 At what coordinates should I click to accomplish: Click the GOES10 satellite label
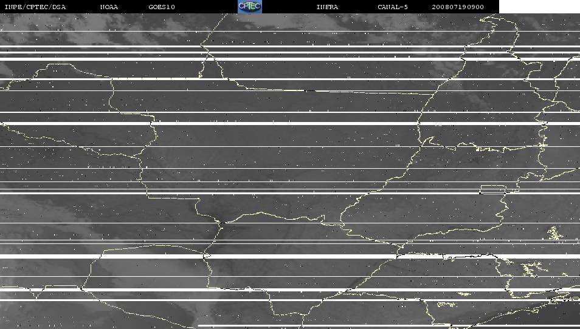coord(162,7)
